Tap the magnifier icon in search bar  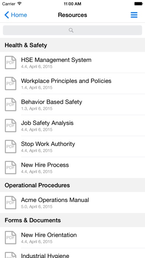71,30
